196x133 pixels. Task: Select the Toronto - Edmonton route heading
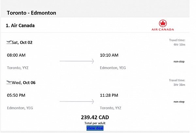tap(31, 13)
